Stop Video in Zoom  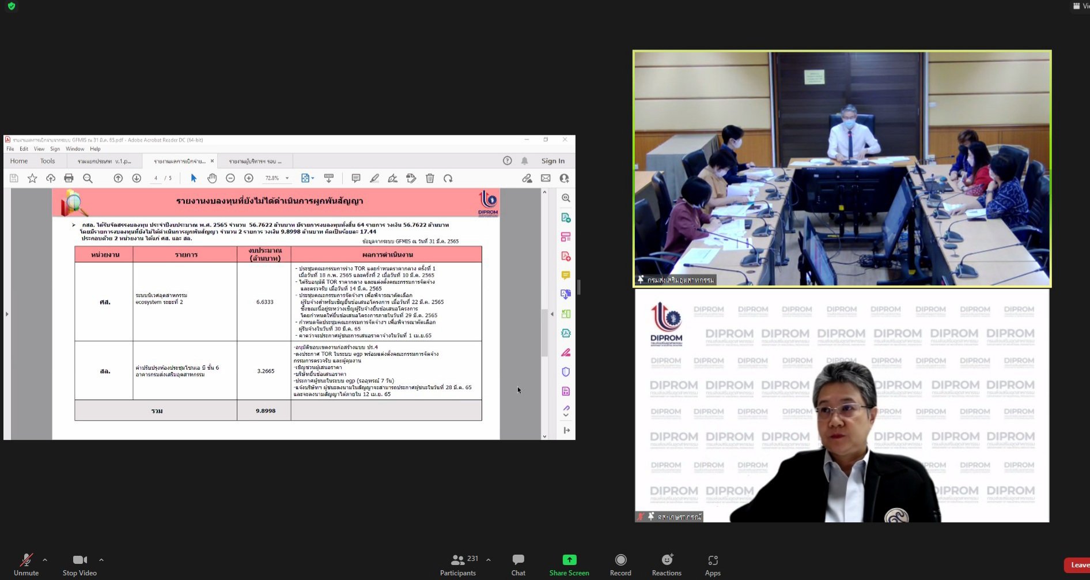80,564
